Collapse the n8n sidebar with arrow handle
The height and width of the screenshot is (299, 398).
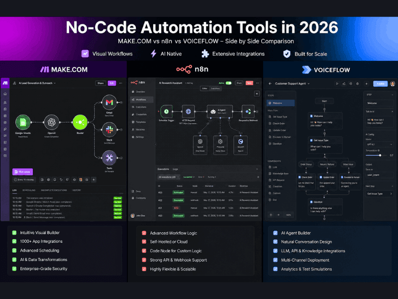point(155,144)
